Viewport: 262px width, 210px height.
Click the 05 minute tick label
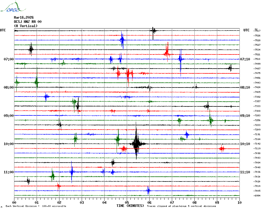point(127,202)
